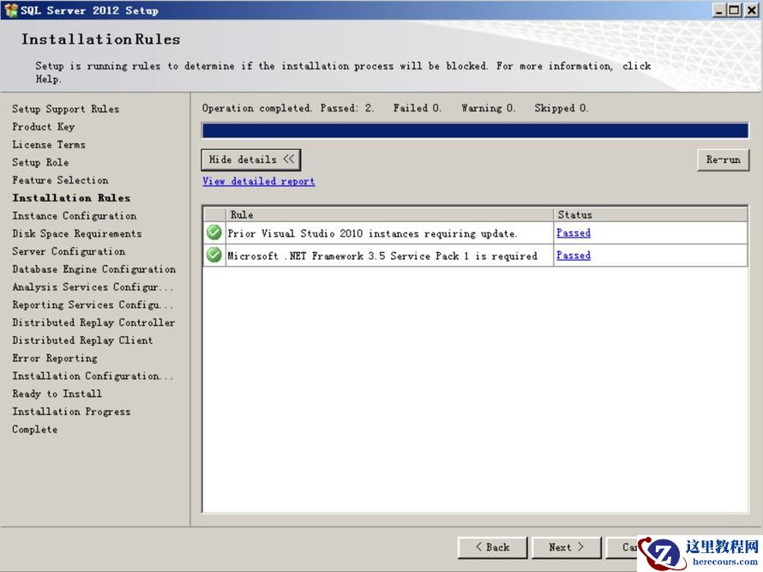
Task: Select Installation Rules step
Action: (71, 197)
